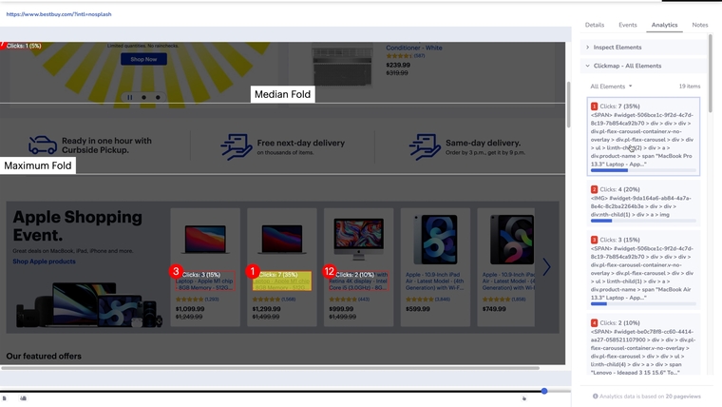Click the Shop Now button
The height and width of the screenshot is (407, 722).
click(x=143, y=59)
